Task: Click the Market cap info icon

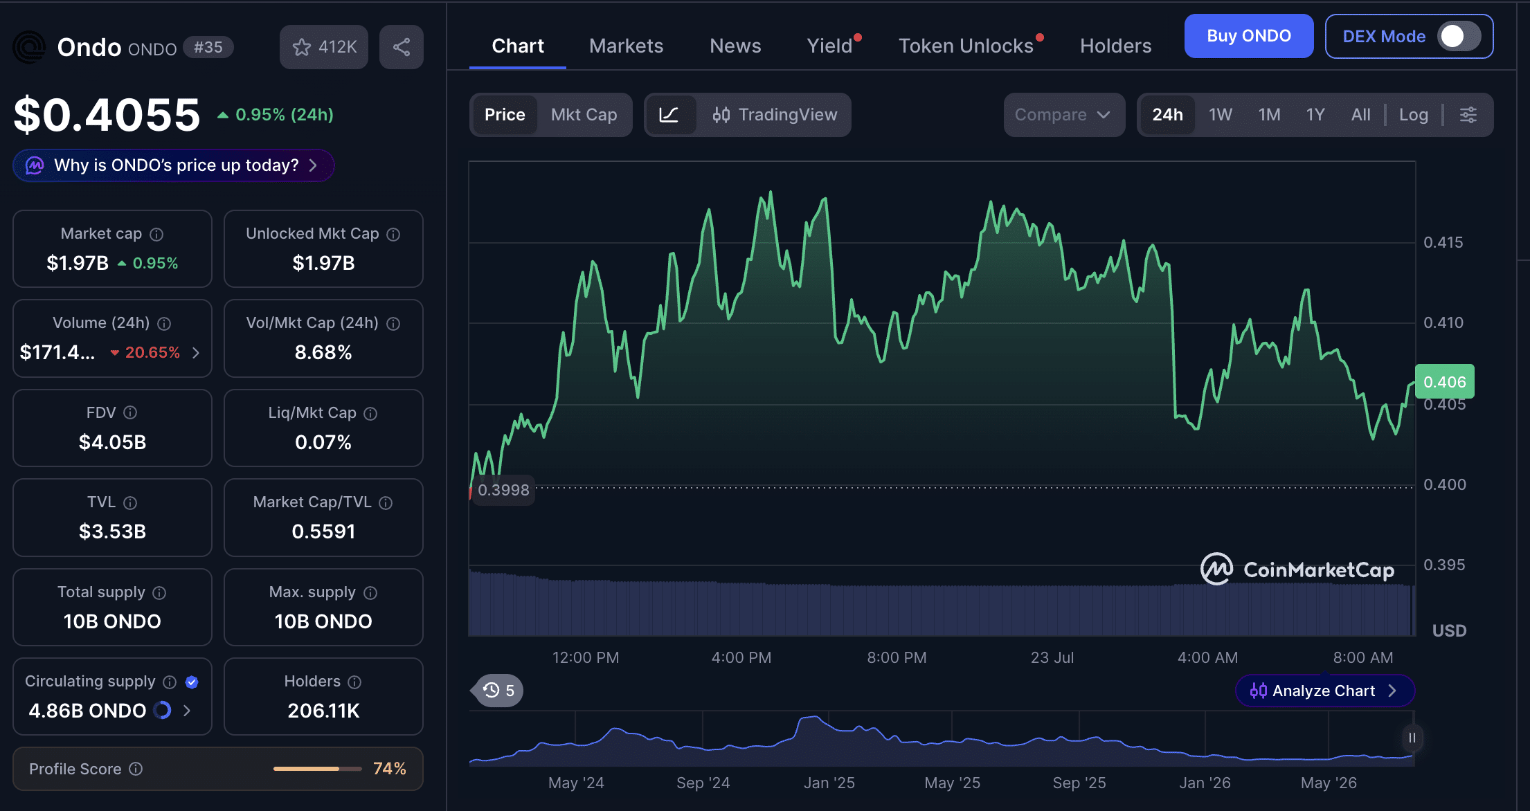Action: tap(157, 235)
